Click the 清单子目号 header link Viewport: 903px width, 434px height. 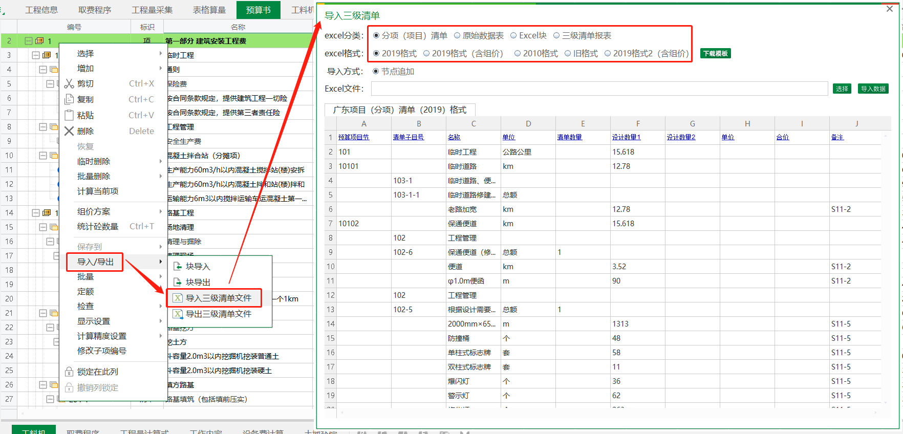coord(408,137)
